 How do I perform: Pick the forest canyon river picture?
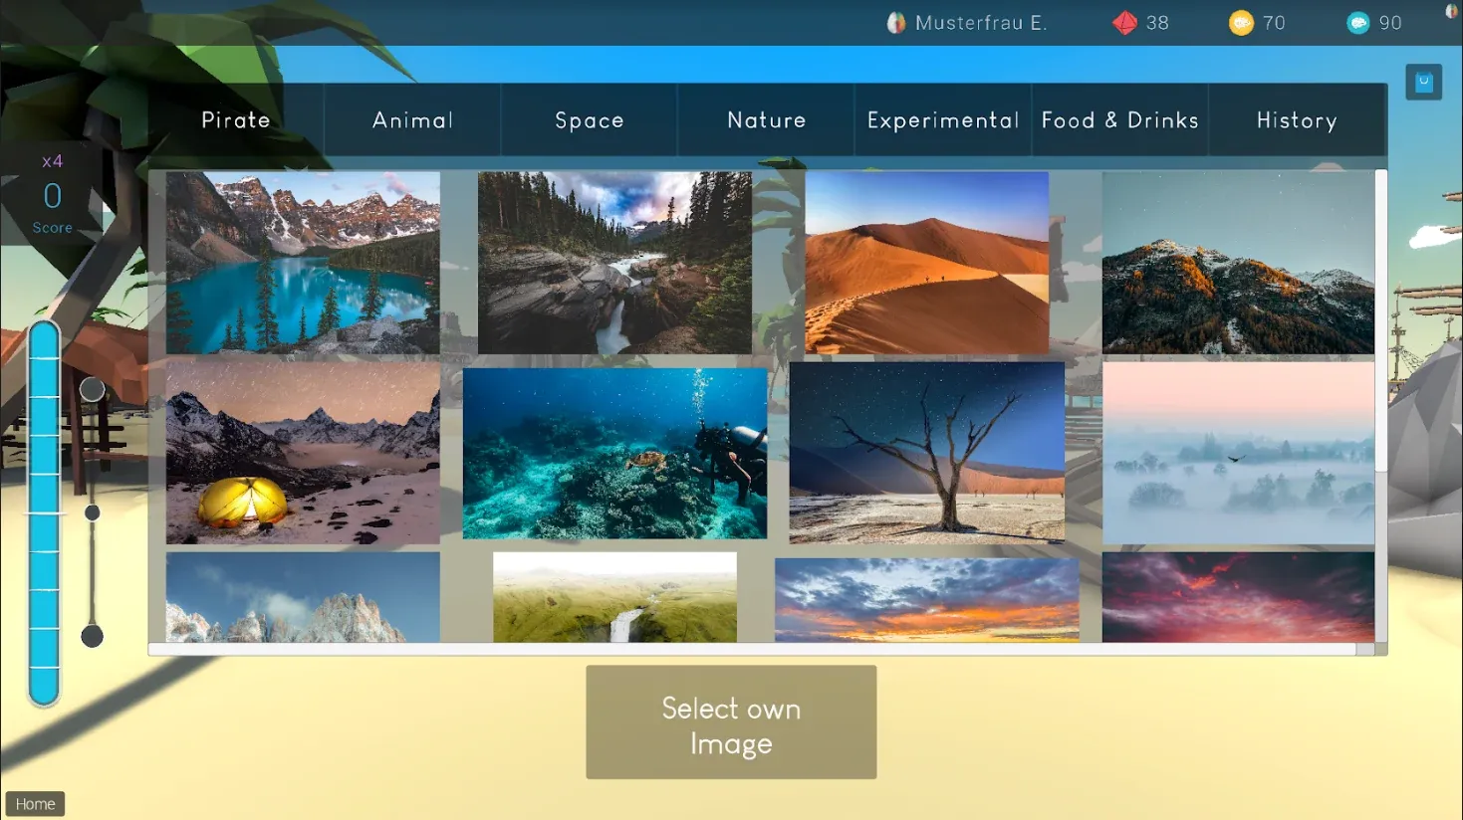pos(614,263)
